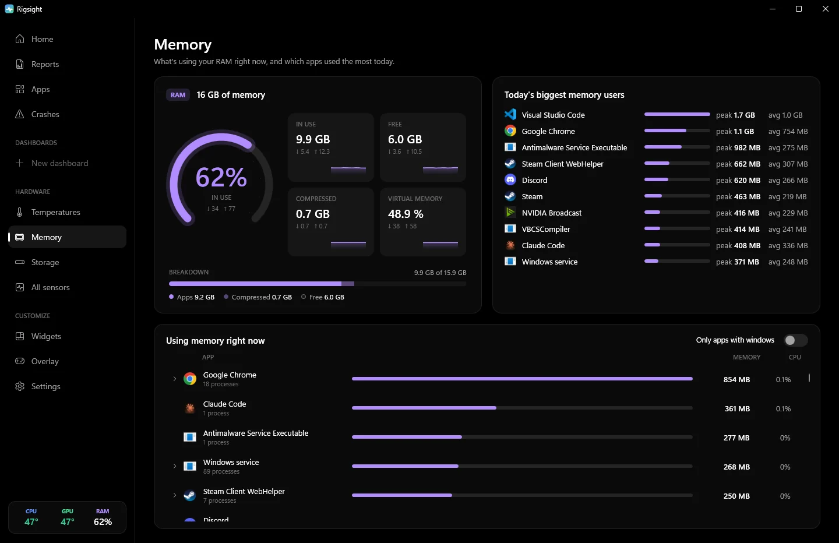Screen dimensions: 839x543
Task: Click 'Apps 9.2 GB' breakdown legend
Action: click(192, 297)
